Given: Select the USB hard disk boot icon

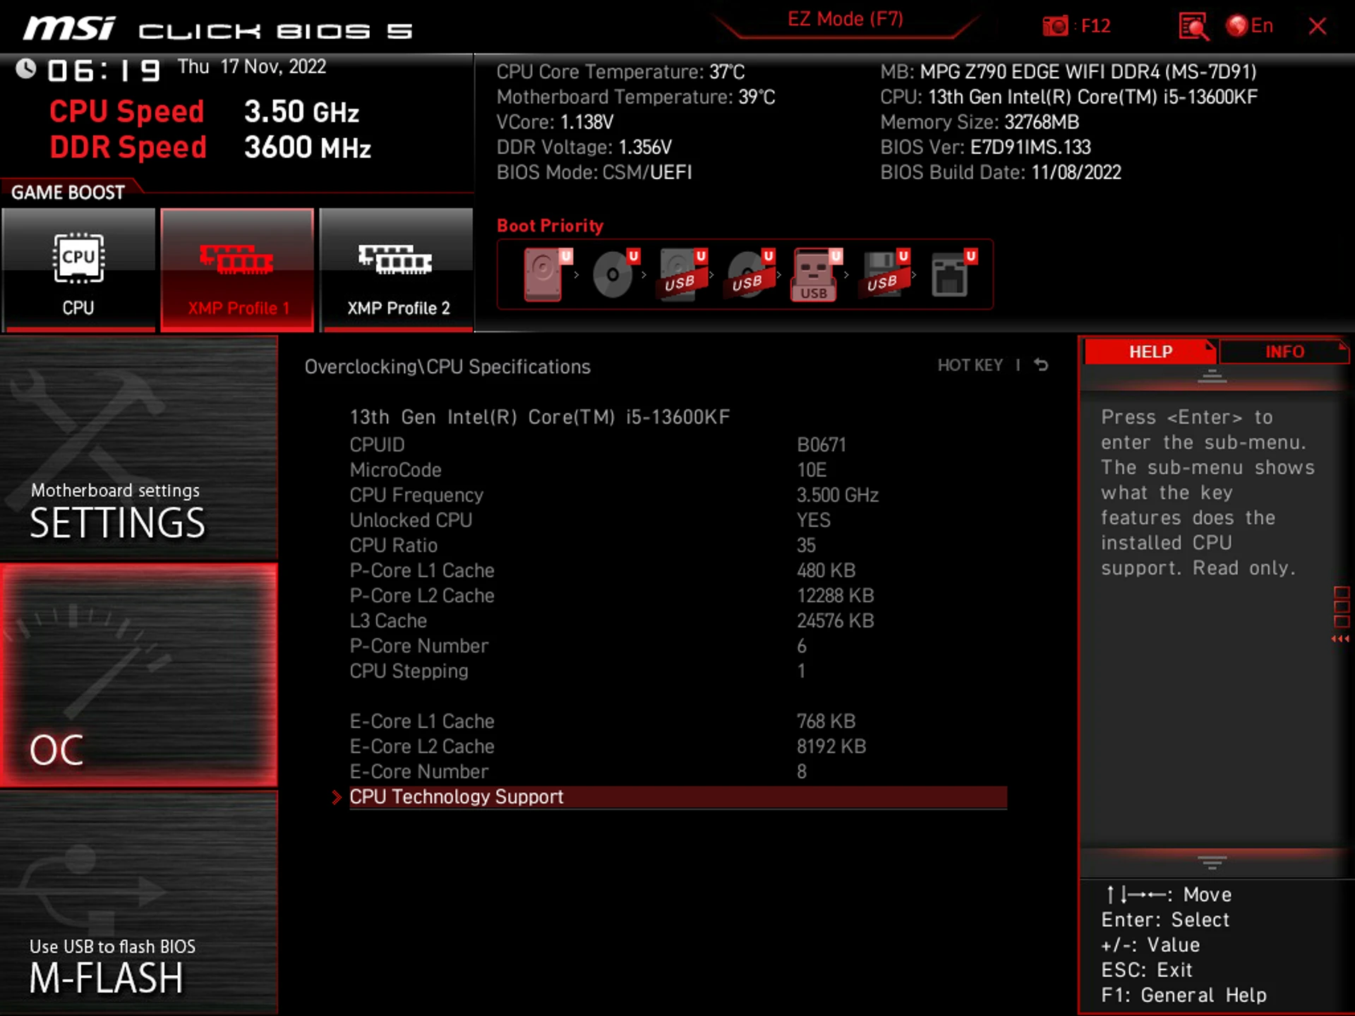Looking at the screenshot, I should click(x=682, y=274).
